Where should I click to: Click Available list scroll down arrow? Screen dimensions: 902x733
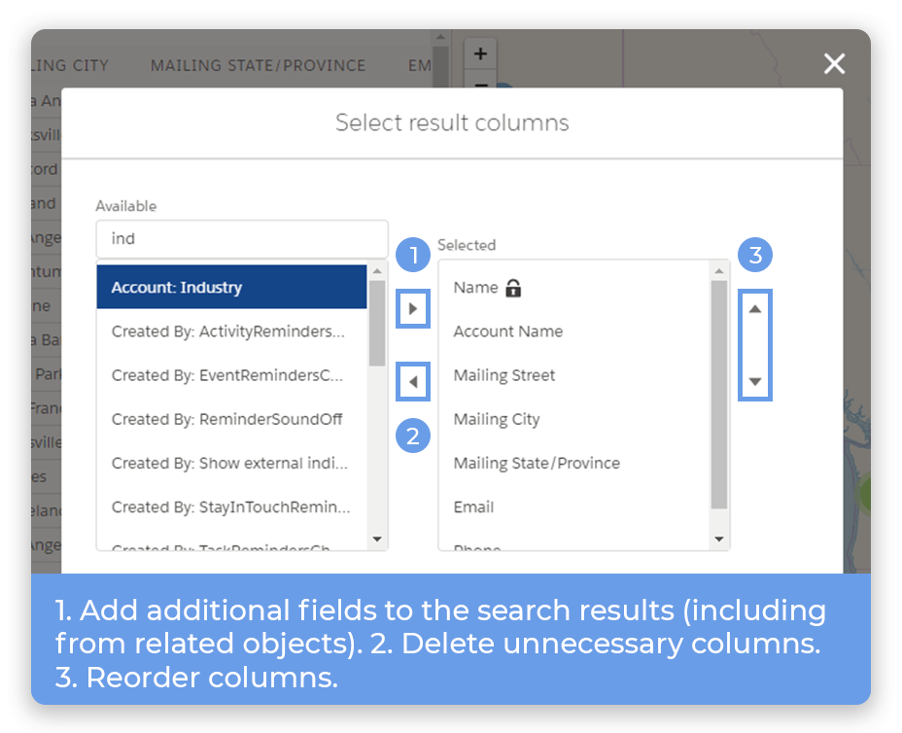click(377, 540)
